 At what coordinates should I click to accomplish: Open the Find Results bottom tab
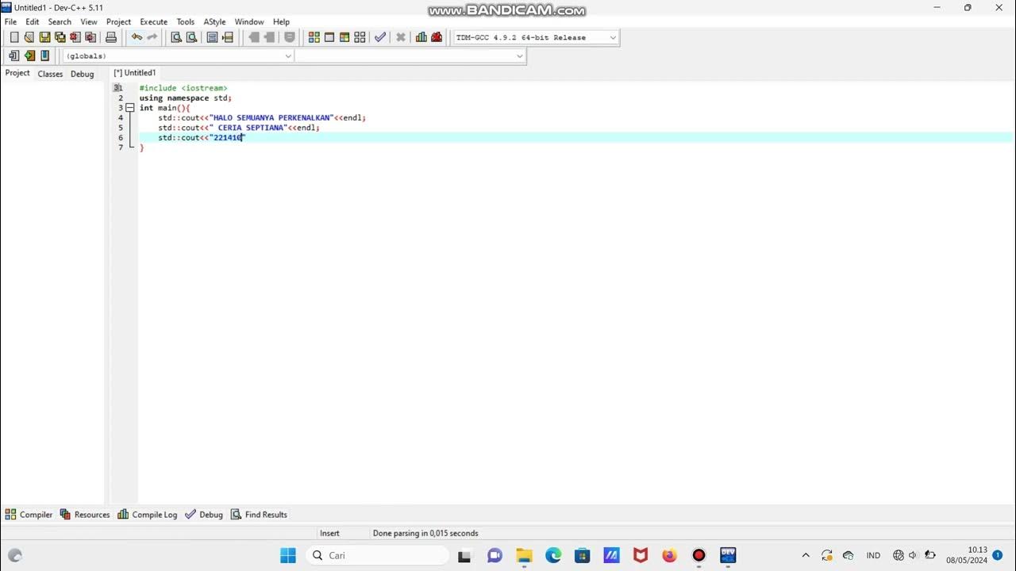[259, 515]
